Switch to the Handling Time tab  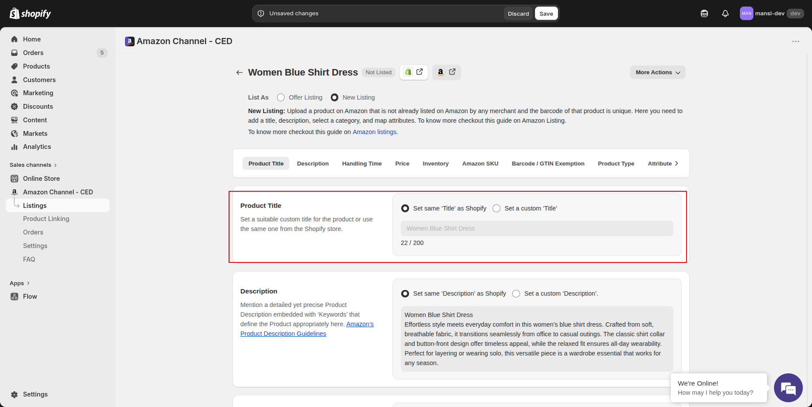362,163
